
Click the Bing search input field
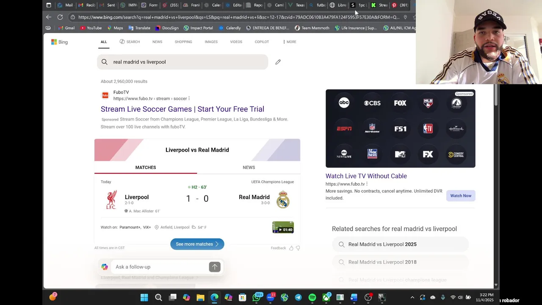click(x=183, y=62)
